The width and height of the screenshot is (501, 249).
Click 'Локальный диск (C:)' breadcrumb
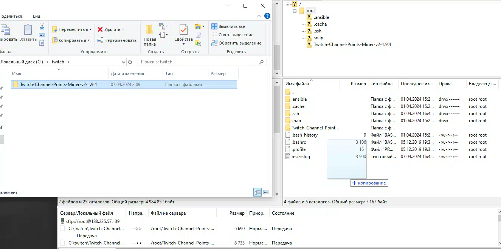22,62
